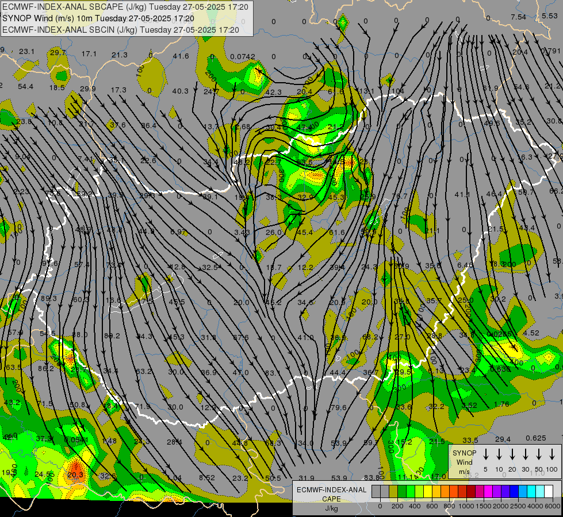Screen dimensions: 563x517
Task: Click the SYNOP Wind m/s legend label
Action: (464, 462)
